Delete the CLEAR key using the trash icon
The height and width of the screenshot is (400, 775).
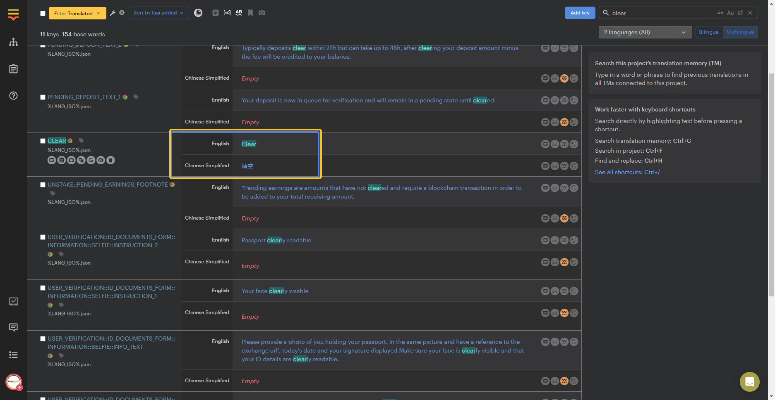pos(110,160)
